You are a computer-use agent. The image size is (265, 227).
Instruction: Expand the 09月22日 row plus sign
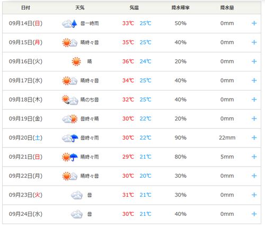click(x=254, y=176)
